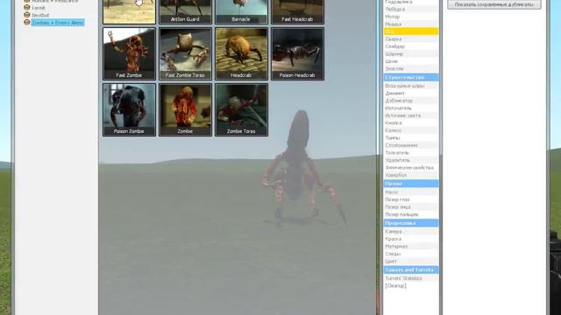
Task: Spawn the Fast Zombie Torso NPC
Action: [x=185, y=53]
